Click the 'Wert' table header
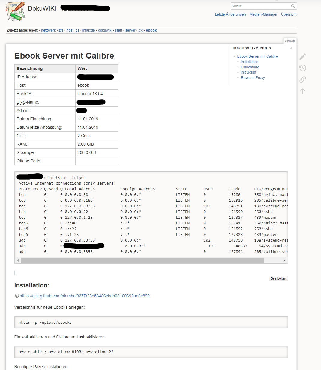 (97, 68)
